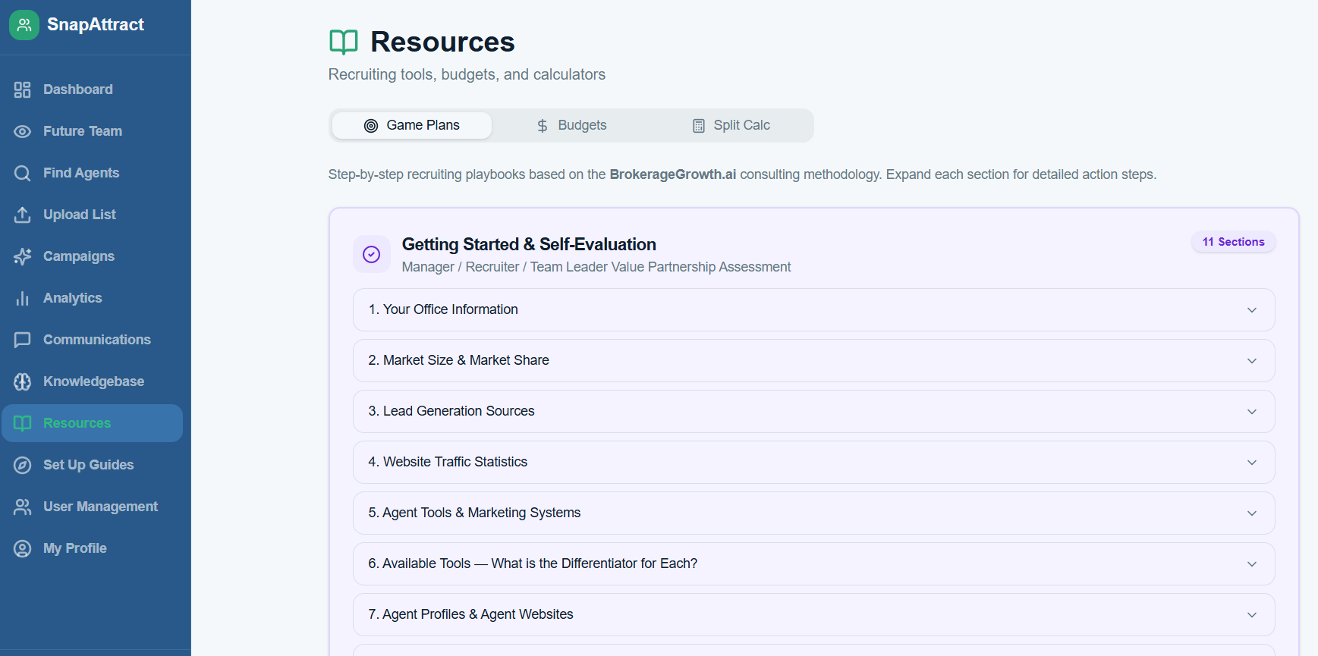The width and height of the screenshot is (1318, 656).
Task: Click the Analytics bar chart icon
Action: (23, 298)
